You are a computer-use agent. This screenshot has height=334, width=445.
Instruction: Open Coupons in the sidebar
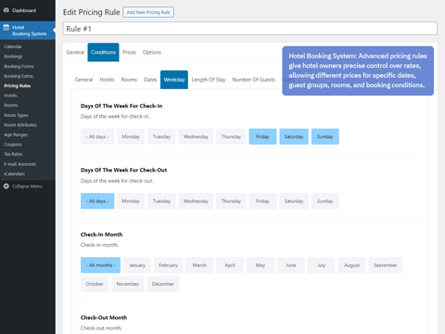tap(13, 145)
